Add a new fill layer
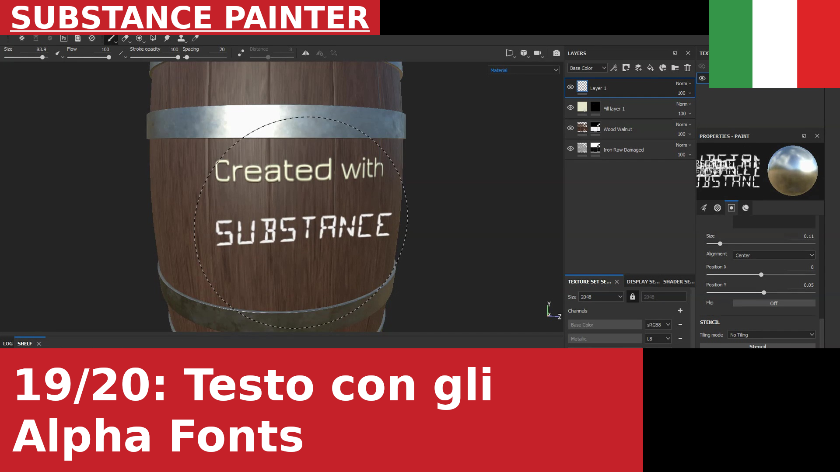Screen dimensions: 840x472 tap(651, 68)
